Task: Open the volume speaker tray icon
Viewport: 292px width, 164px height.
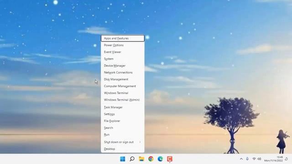Action: click(x=259, y=159)
